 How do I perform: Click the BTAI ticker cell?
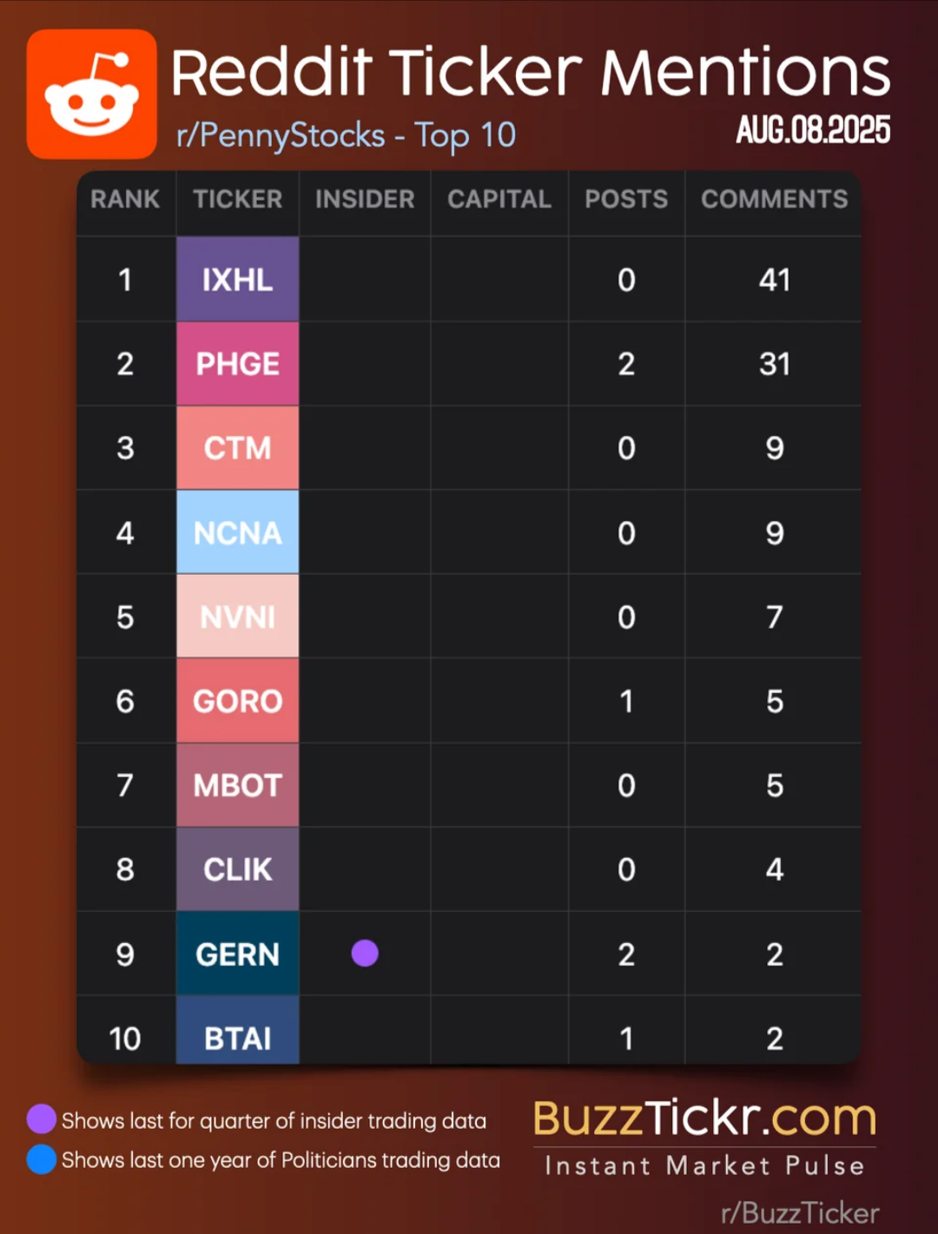coord(238,1031)
